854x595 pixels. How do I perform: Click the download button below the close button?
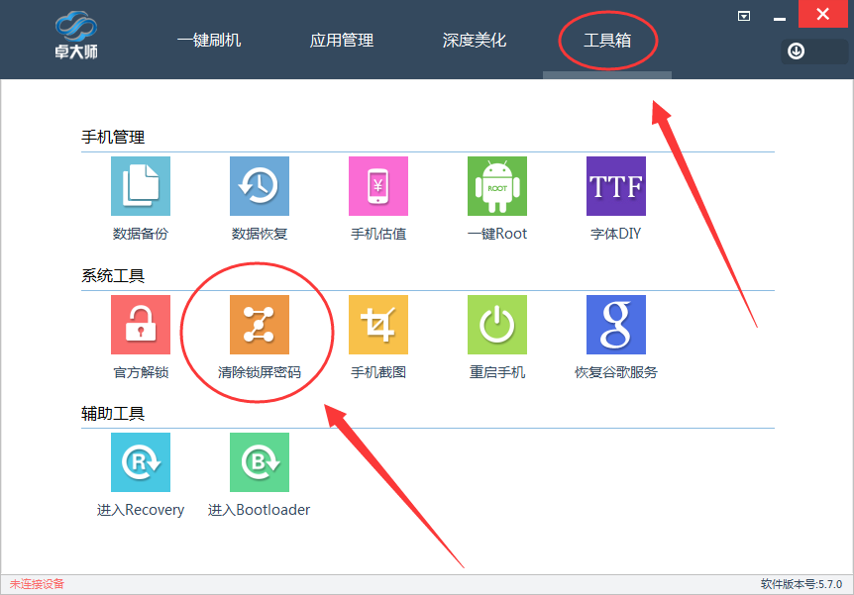[x=795, y=50]
